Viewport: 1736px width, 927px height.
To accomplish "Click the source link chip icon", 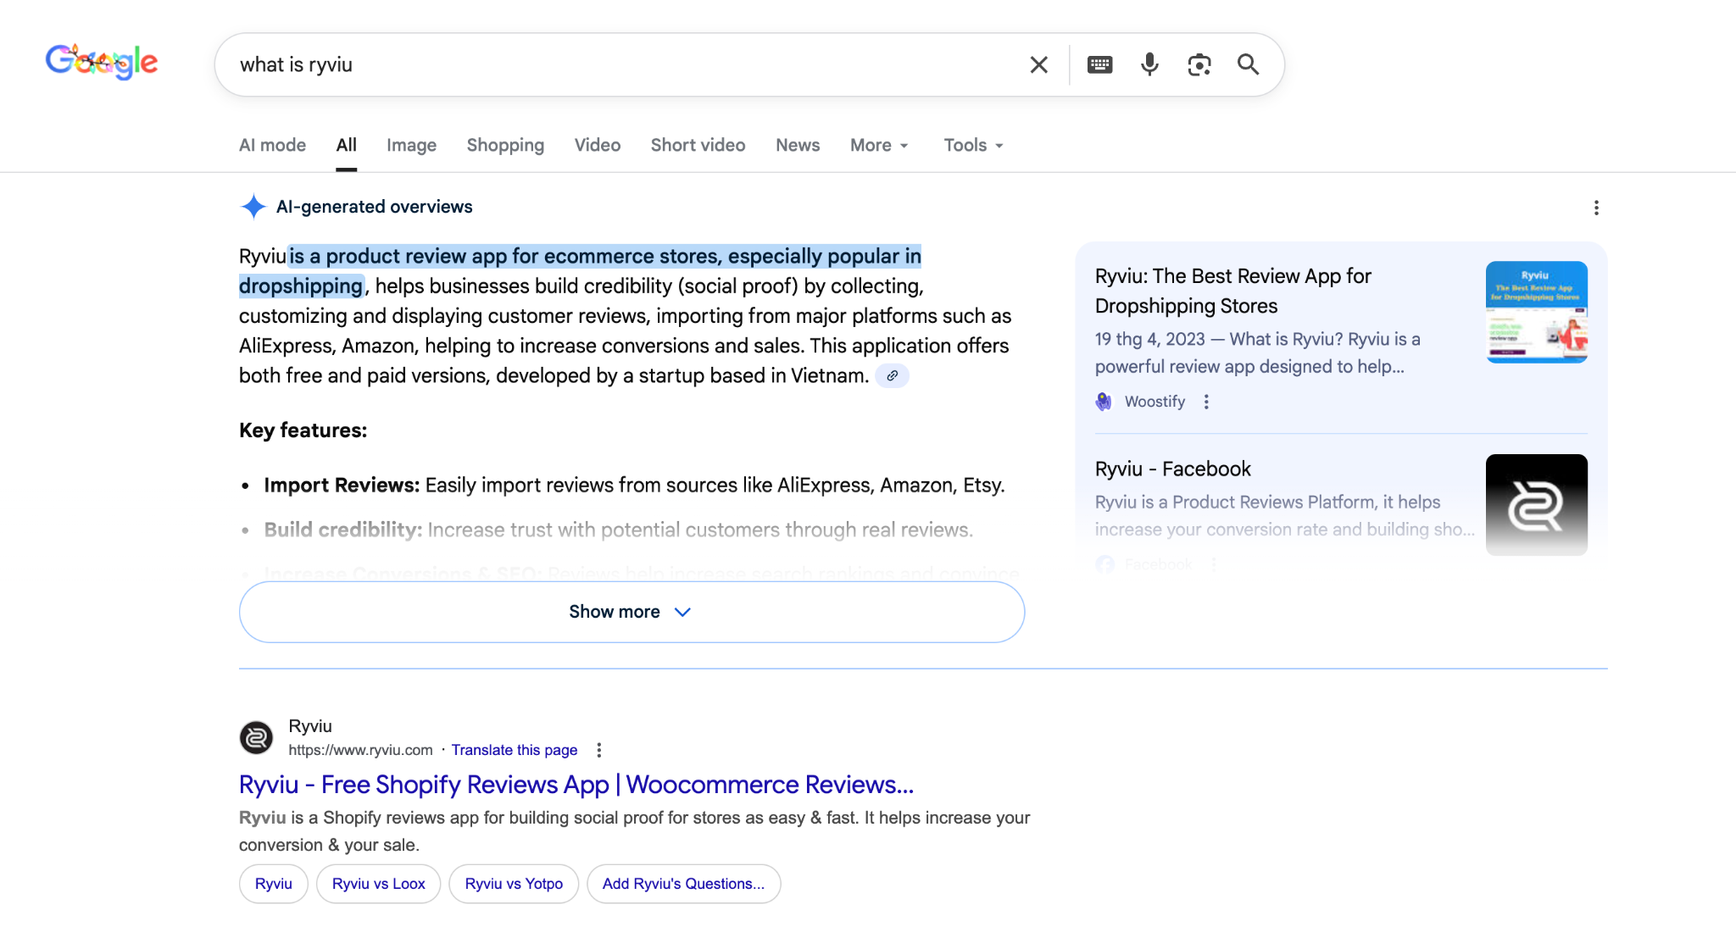I will click(x=892, y=375).
